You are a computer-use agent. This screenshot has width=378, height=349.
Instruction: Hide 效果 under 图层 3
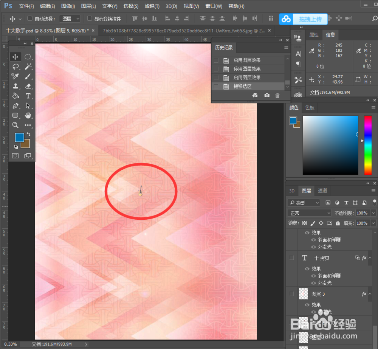click(307, 305)
